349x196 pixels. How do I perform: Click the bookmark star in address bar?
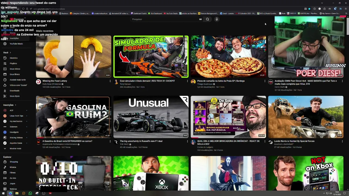point(309,9)
